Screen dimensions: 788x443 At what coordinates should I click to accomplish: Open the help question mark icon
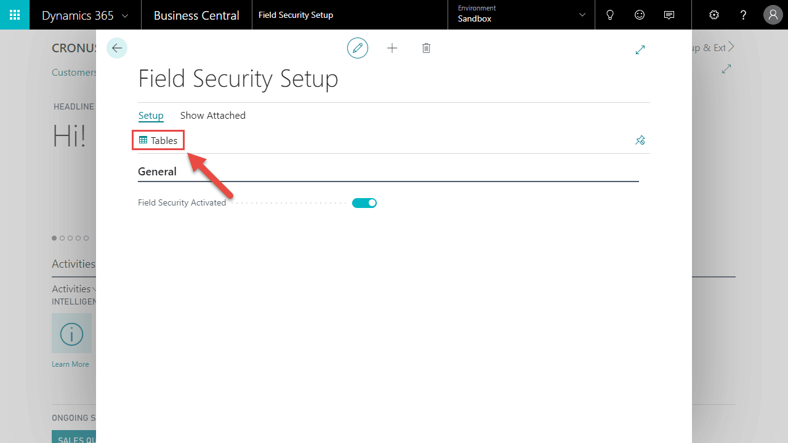(744, 15)
